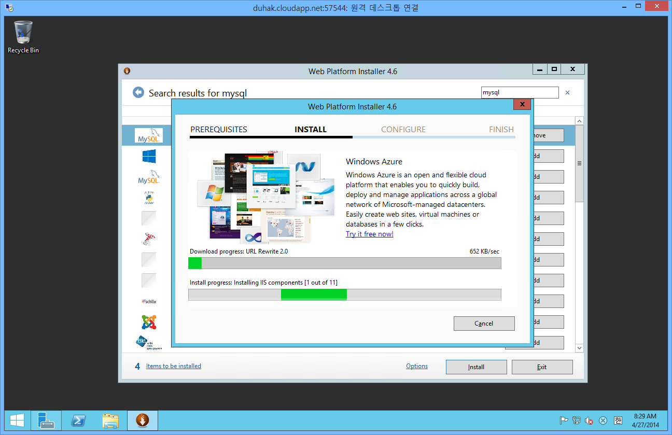Image resolution: width=672 pixels, height=435 pixels.
Task: Click the Windows Azure heading text
Action: 374,162
